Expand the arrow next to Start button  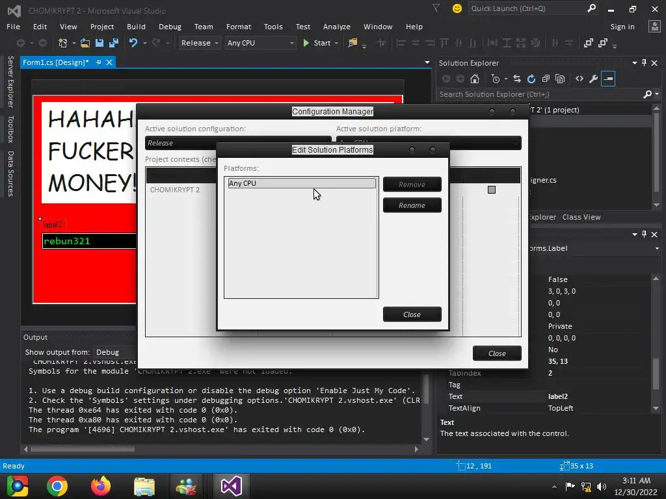(x=336, y=43)
